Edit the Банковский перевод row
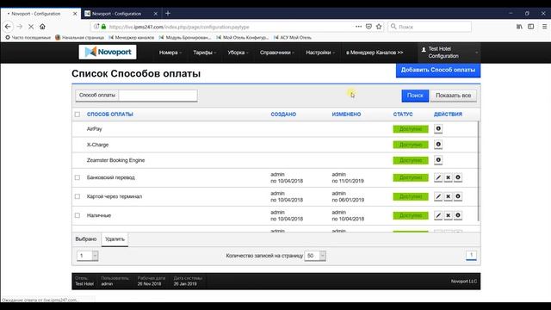Screen dimensions: 551x310 tap(438, 177)
